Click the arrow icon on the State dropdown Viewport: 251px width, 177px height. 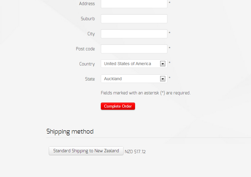(163, 79)
